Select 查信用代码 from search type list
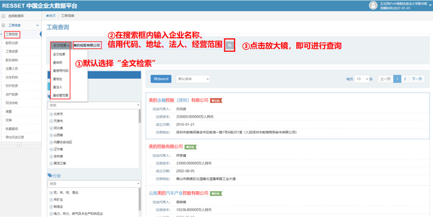This screenshot has height=217, width=433. pyautogui.click(x=61, y=70)
